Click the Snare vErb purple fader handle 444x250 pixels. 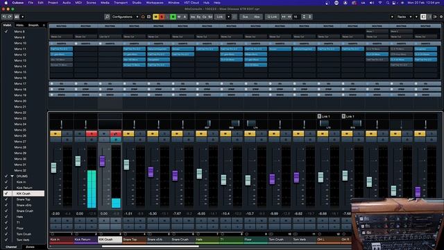coord(151,172)
